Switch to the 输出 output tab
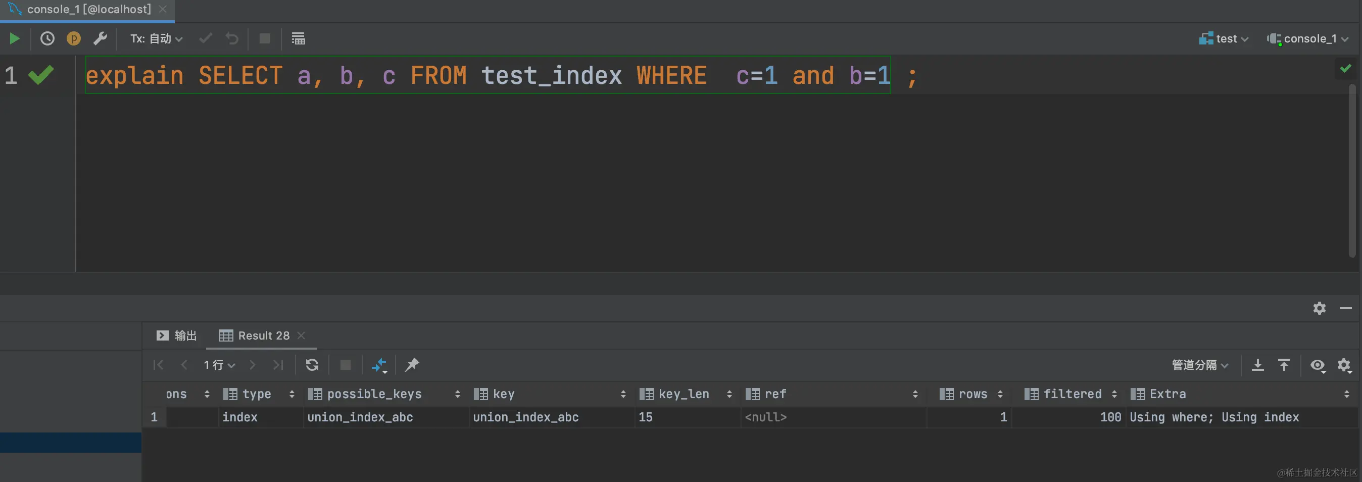 click(177, 335)
